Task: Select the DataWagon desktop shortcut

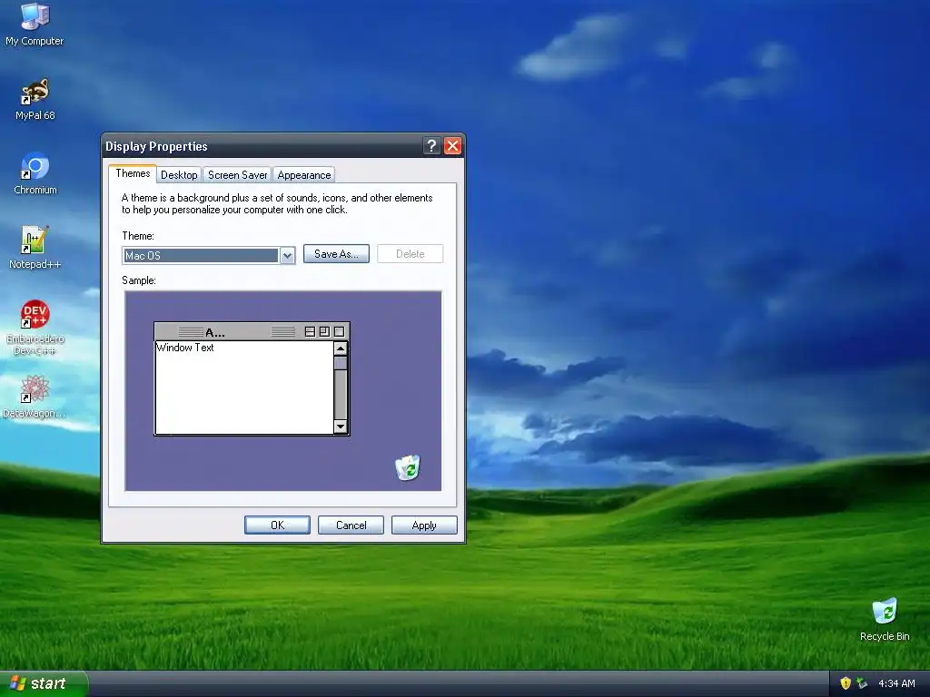Action: (x=35, y=397)
